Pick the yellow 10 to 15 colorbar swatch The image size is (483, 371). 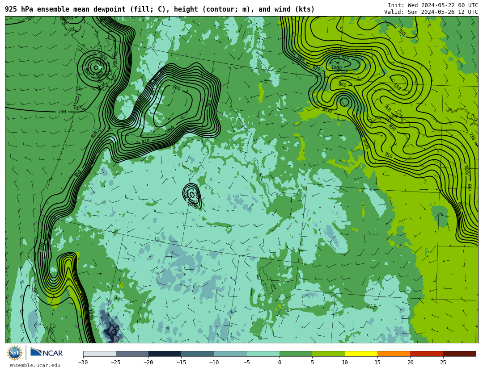pos(361,354)
